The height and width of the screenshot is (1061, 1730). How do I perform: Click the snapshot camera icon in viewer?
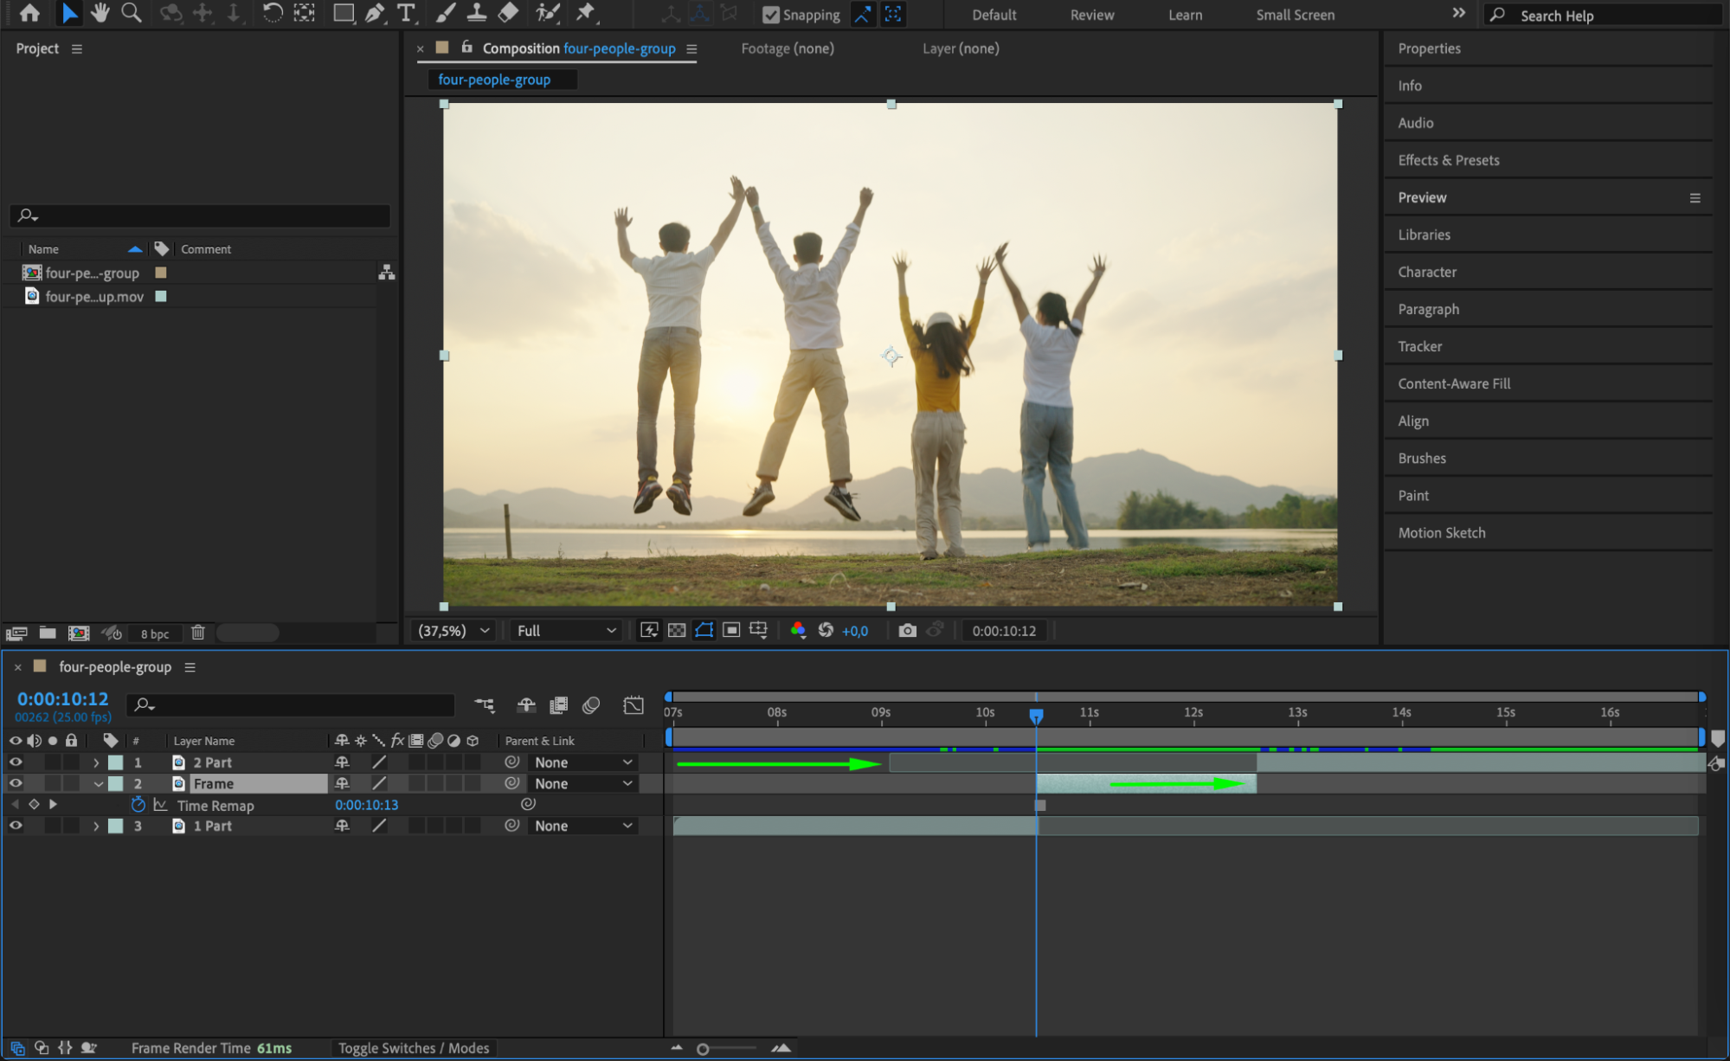(907, 631)
